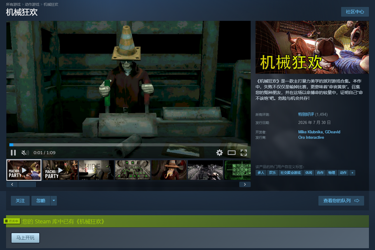375x250 pixels.
Task: Click 查看您的队列 button
Action: 341,201
